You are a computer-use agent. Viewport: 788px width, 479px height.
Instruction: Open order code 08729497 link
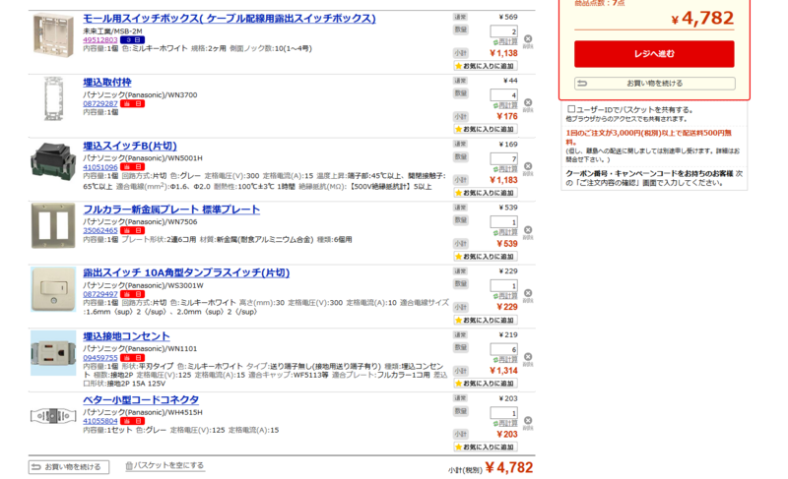(x=100, y=294)
